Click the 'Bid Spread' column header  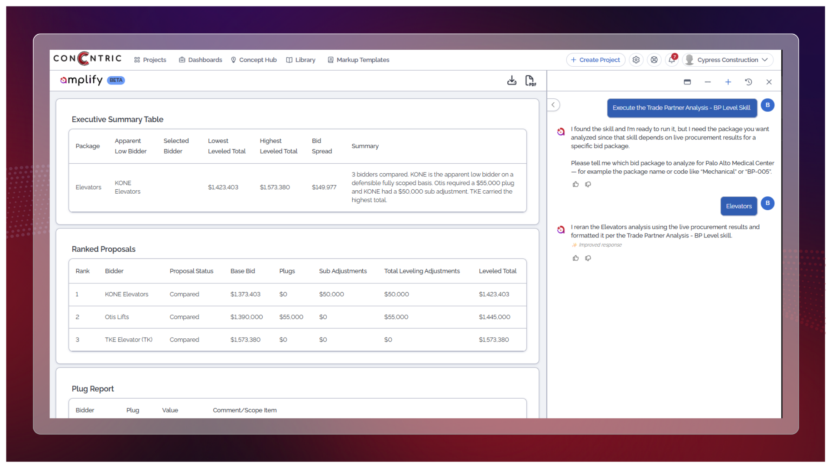[322, 146]
